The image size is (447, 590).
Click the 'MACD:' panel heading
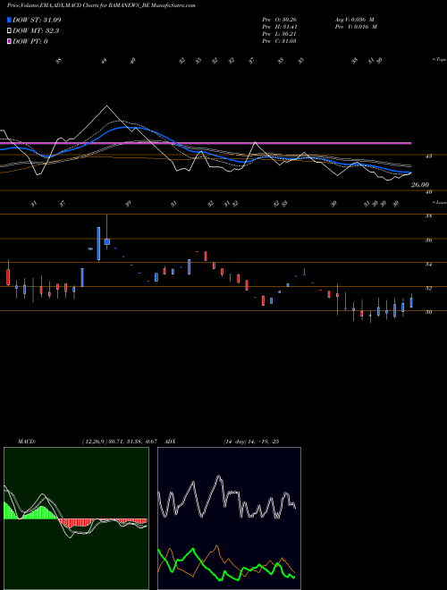point(27,442)
